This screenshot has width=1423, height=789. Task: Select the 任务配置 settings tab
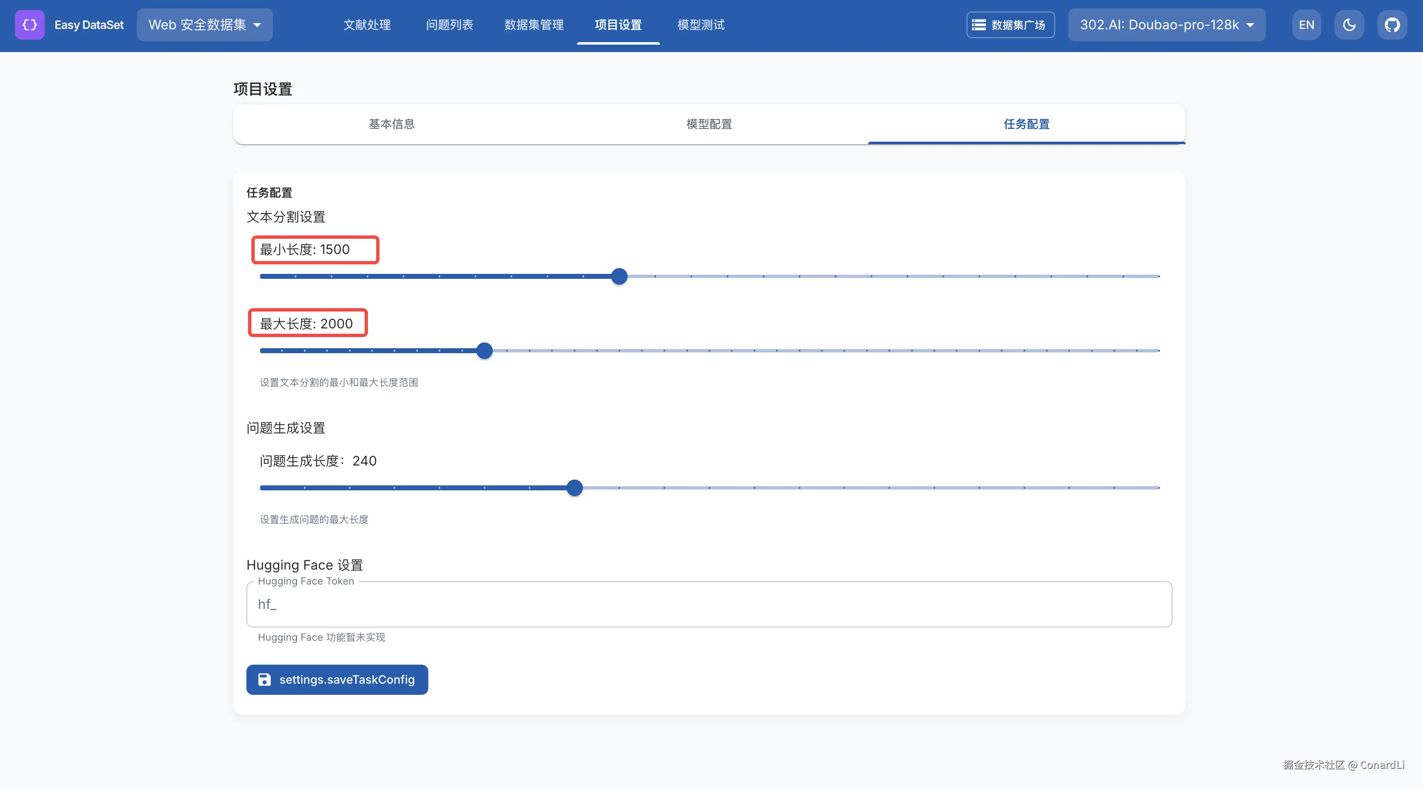tap(1027, 124)
